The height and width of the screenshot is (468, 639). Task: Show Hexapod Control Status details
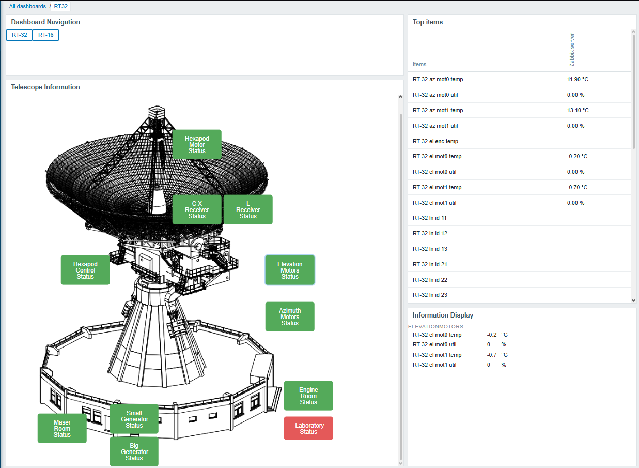[x=85, y=270]
